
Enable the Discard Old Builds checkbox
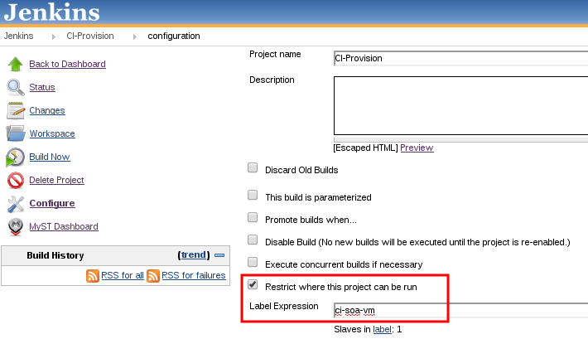click(x=253, y=167)
